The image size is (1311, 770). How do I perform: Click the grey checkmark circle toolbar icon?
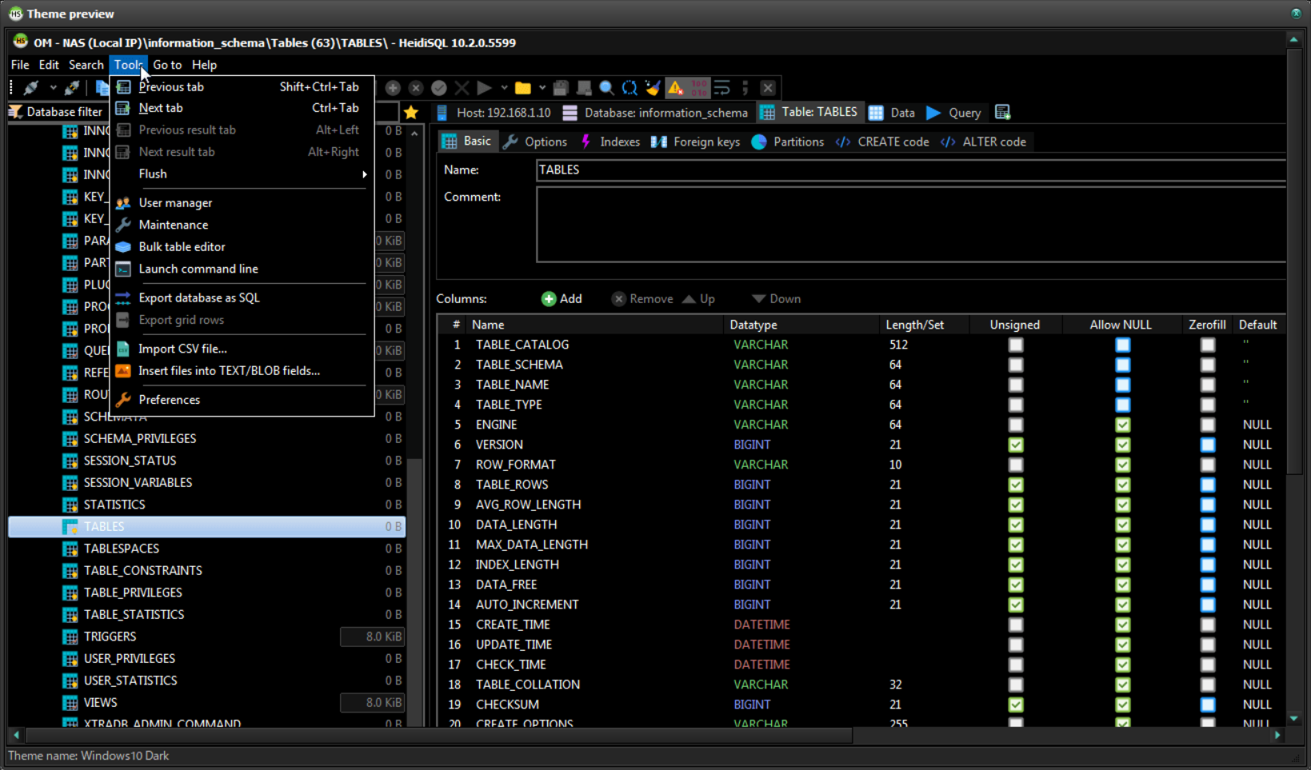[438, 87]
